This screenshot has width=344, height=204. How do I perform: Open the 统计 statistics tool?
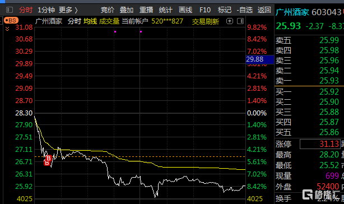tap(166, 10)
